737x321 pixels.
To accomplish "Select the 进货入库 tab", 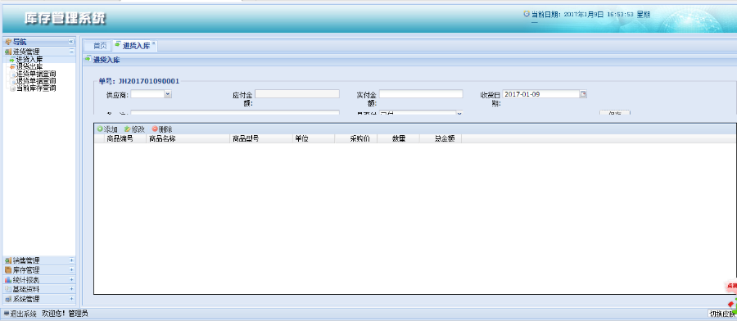I will click(x=136, y=46).
